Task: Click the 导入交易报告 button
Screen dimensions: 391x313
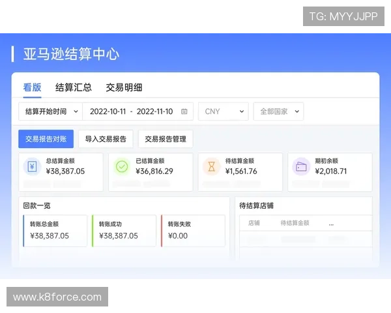Action: (106, 139)
